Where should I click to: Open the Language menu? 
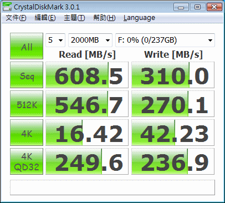[x=139, y=18]
